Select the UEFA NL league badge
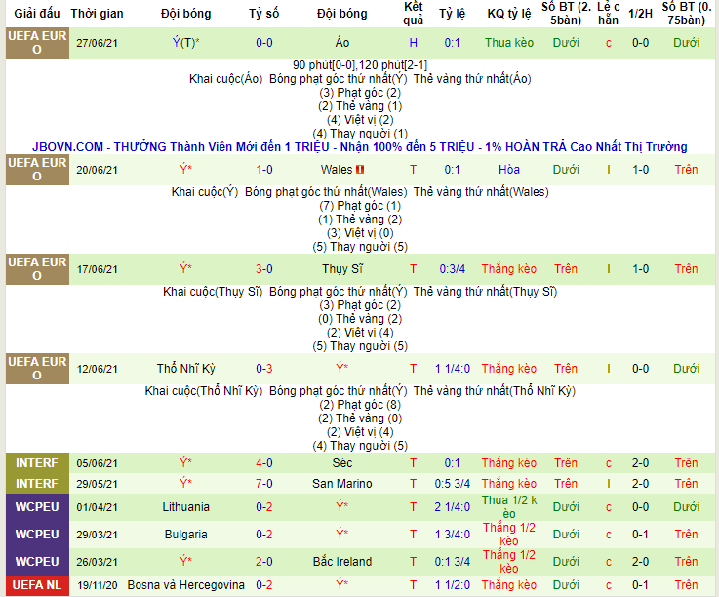 (35, 586)
